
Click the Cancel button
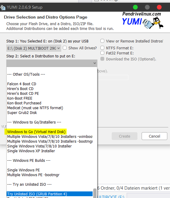154,136
